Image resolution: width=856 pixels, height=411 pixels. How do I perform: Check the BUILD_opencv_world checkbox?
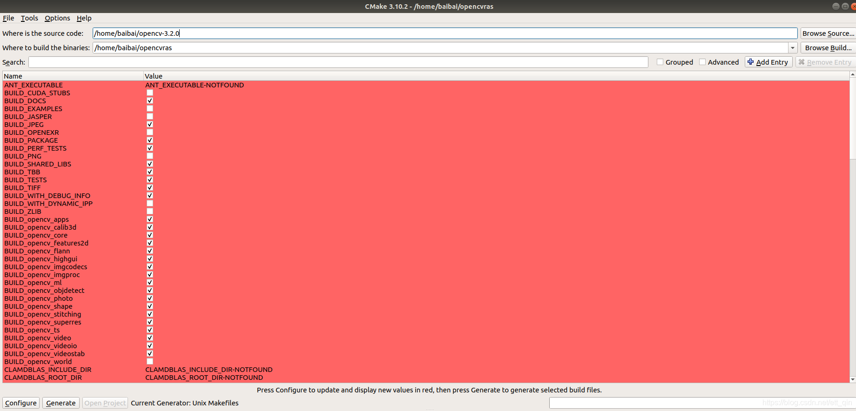point(150,361)
